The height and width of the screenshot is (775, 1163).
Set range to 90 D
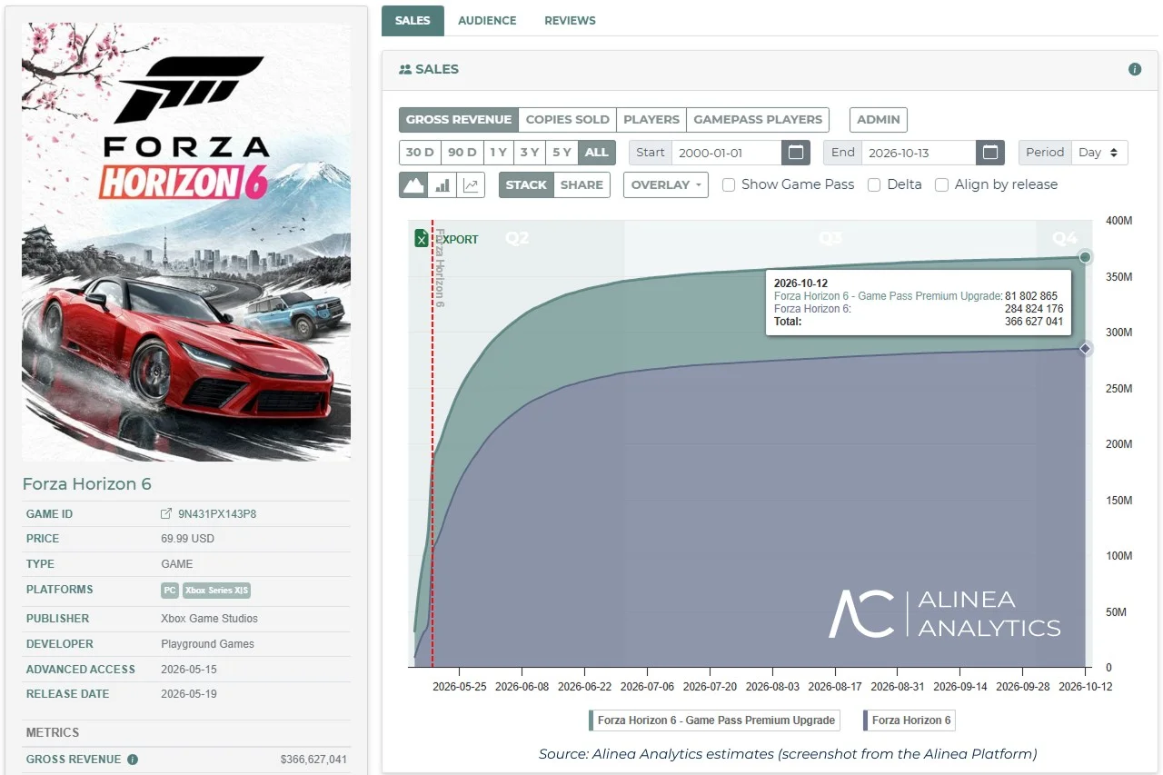(x=462, y=153)
